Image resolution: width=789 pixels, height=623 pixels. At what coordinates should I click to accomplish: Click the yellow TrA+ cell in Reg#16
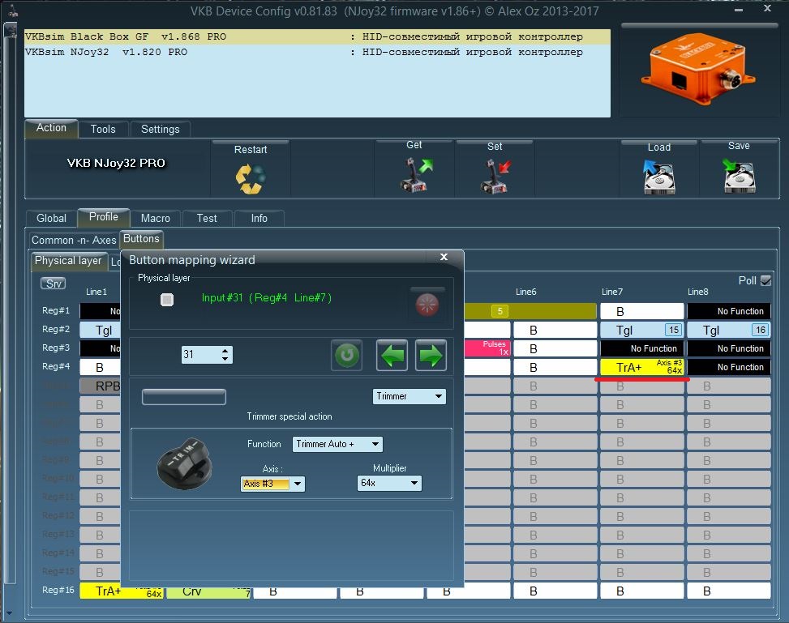pyautogui.click(x=122, y=592)
